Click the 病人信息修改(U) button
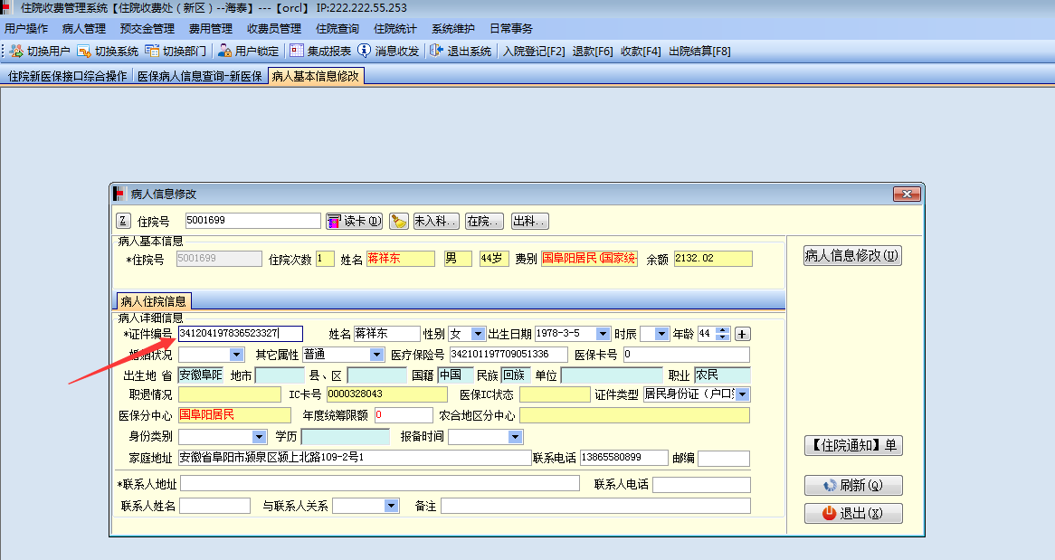This screenshot has width=1055, height=560. point(852,256)
